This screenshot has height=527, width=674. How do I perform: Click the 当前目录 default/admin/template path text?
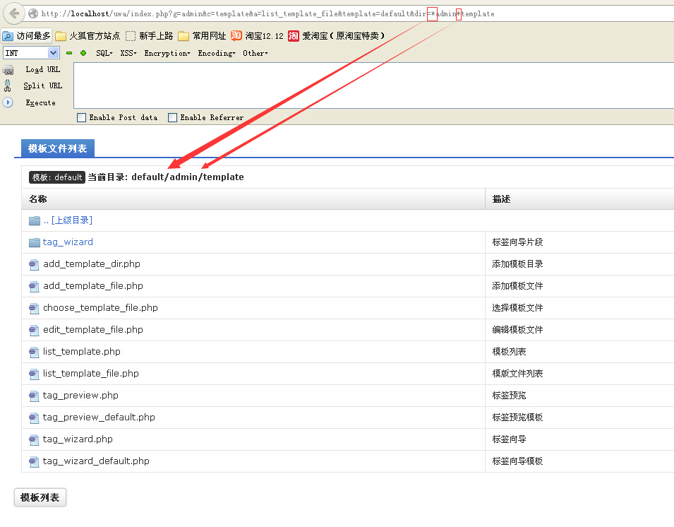coord(166,177)
